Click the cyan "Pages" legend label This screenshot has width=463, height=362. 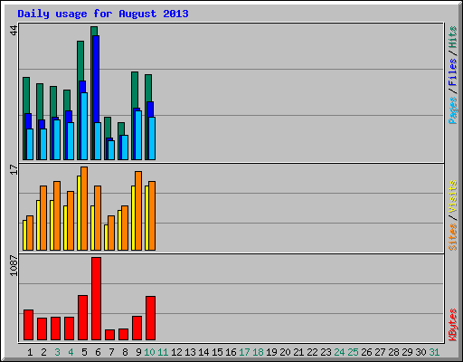pyautogui.click(x=452, y=110)
